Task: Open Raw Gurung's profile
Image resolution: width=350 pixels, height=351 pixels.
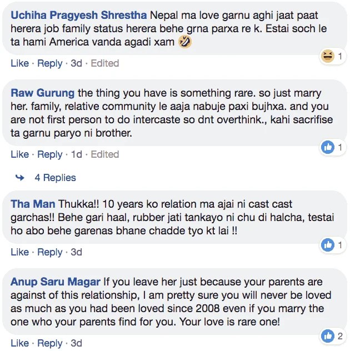Action: [43, 93]
